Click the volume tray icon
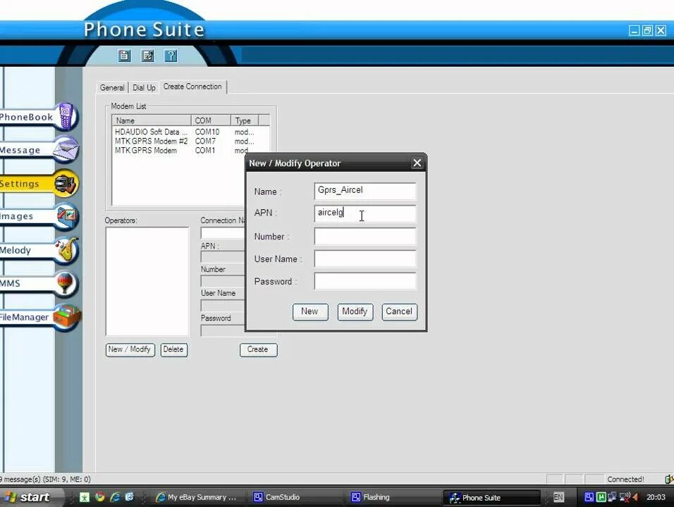The image size is (674, 507). 635,497
